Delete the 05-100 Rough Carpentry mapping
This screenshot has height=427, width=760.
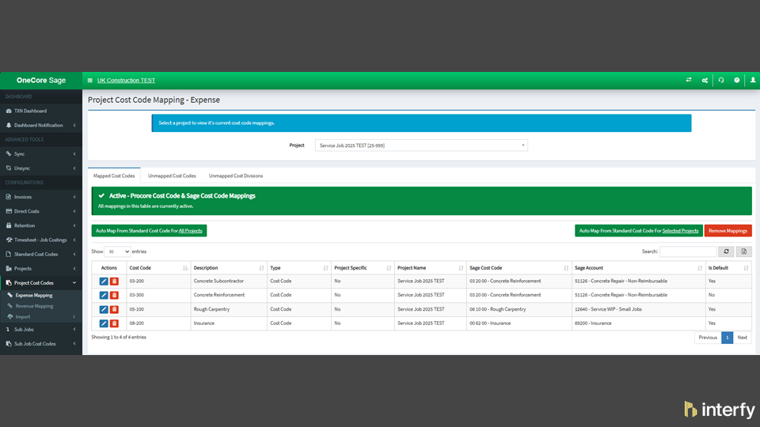pos(114,309)
